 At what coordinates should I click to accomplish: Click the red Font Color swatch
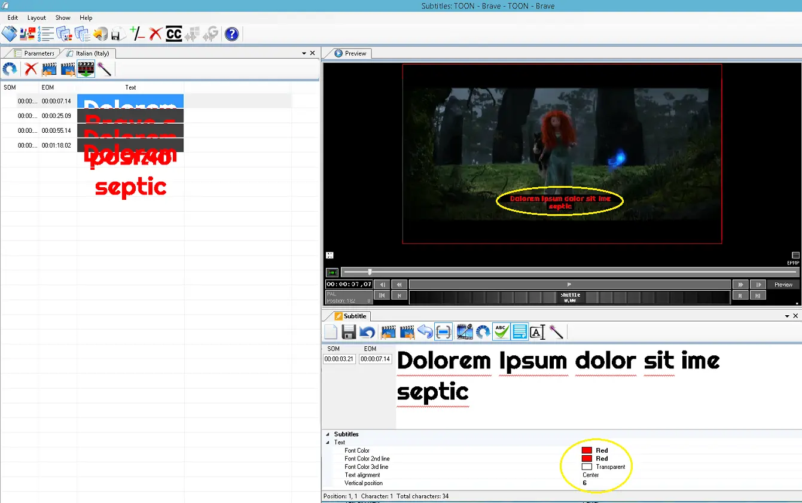tap(587, 450)
